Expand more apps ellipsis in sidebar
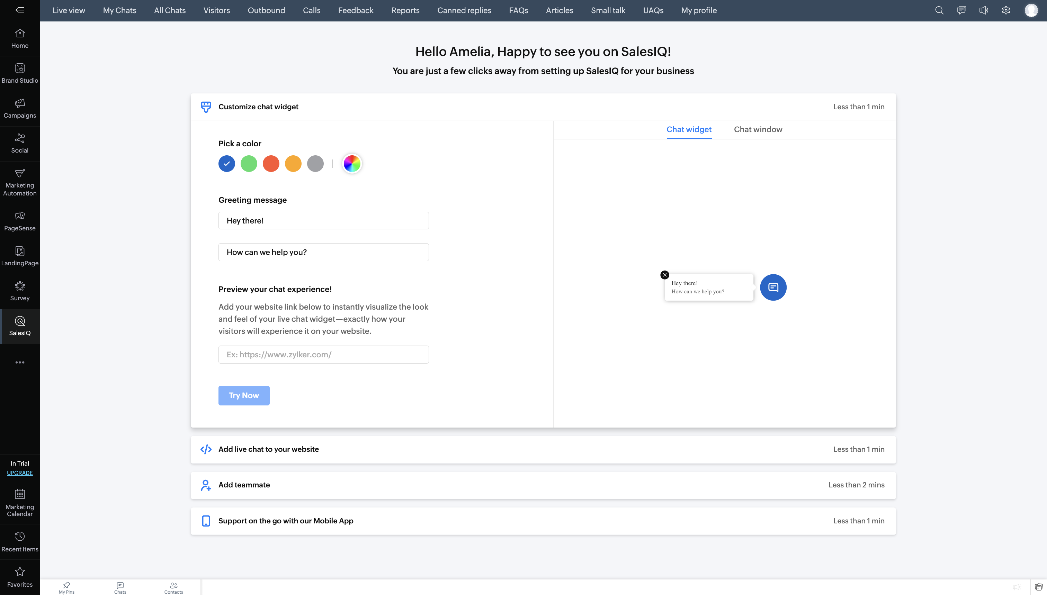1047x595 pixels. pyautogui.click(x=20, y=363)
